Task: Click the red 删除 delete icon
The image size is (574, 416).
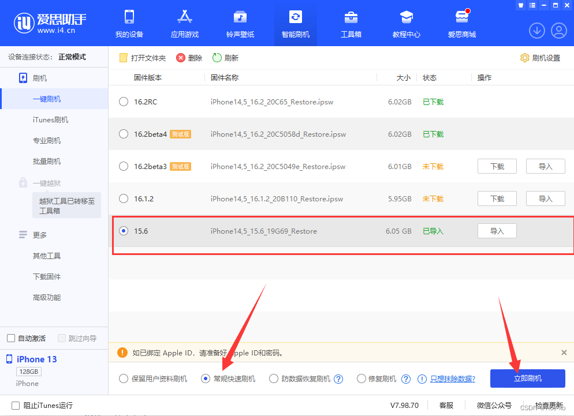Action: pos(181,58)
